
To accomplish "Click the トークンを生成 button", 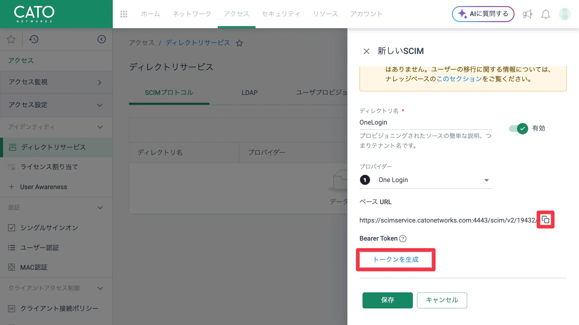I will tap(395, 259).
